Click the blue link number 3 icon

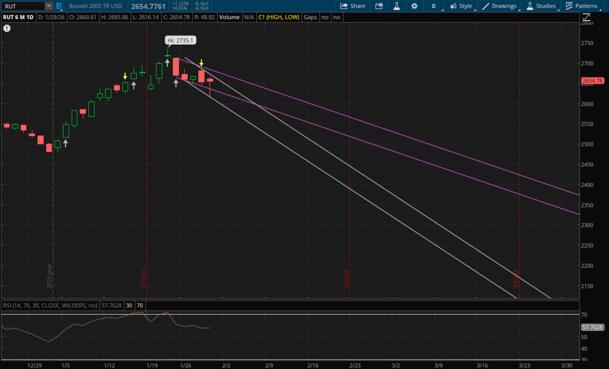tap(59, 6)
